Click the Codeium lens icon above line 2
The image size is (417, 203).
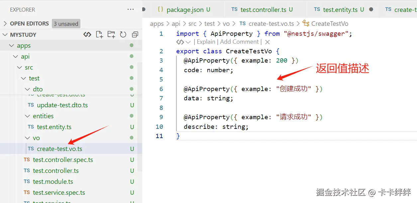[x=180, y=42]
